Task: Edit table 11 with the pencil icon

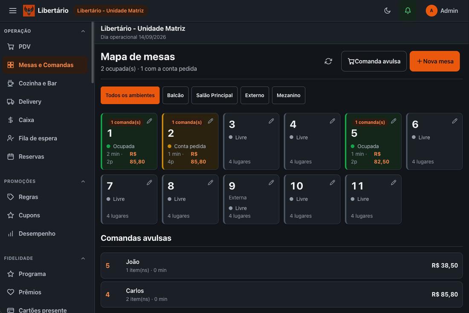Action: point(394,182)
